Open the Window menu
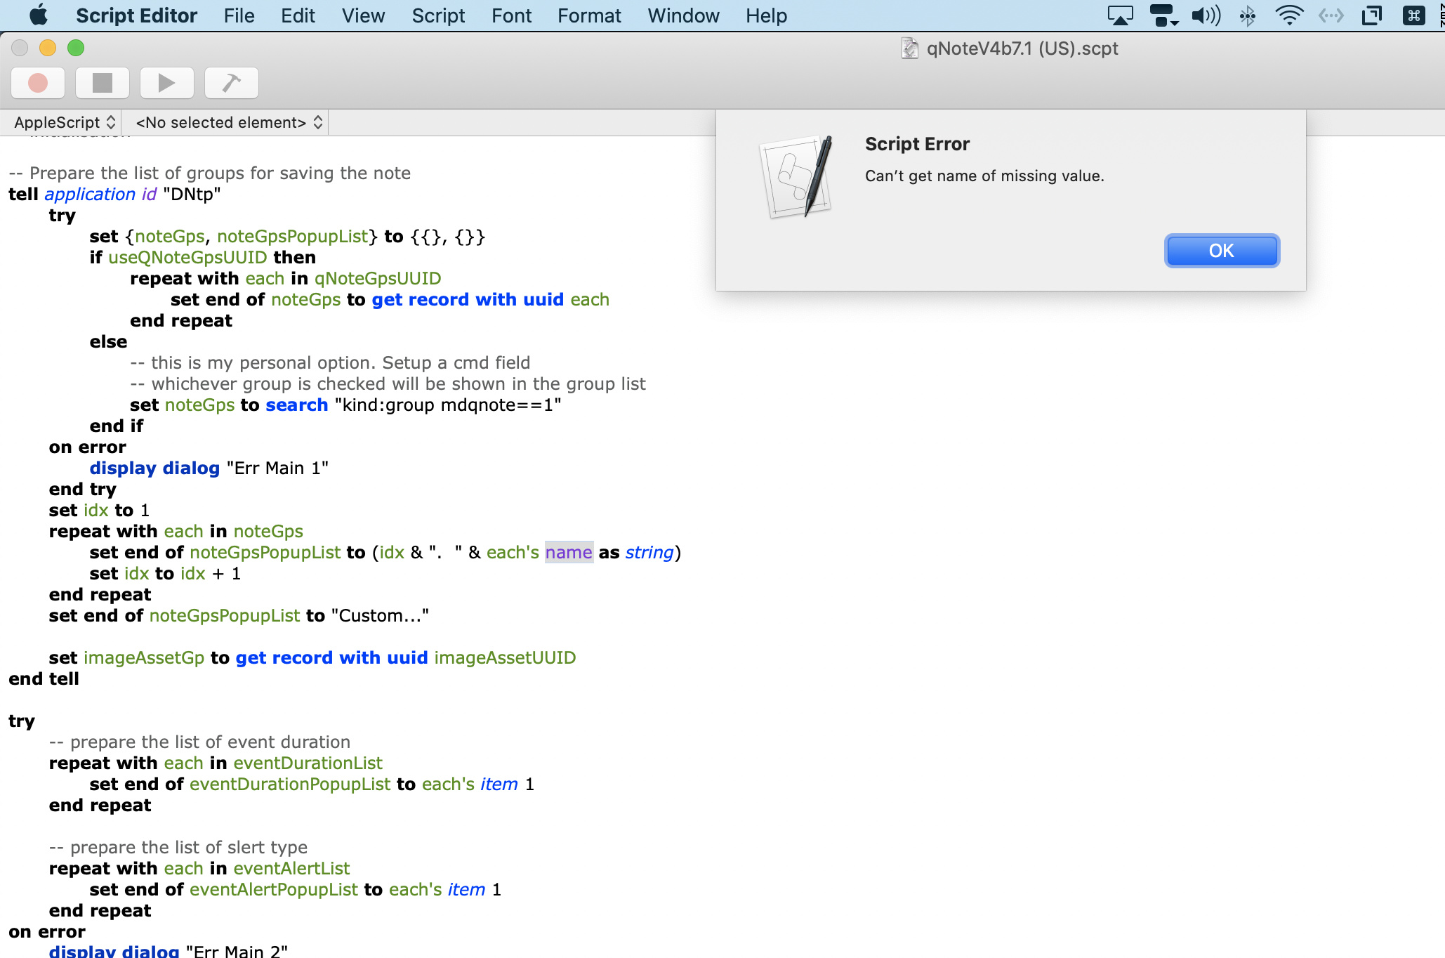The image size is (1445, 958). pyautogui.click(x=683, y=15)
